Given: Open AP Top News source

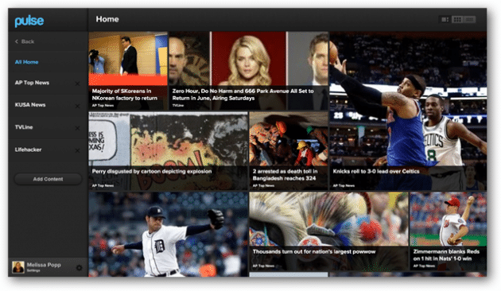Looking at the screenshot, I should (32, 83).
